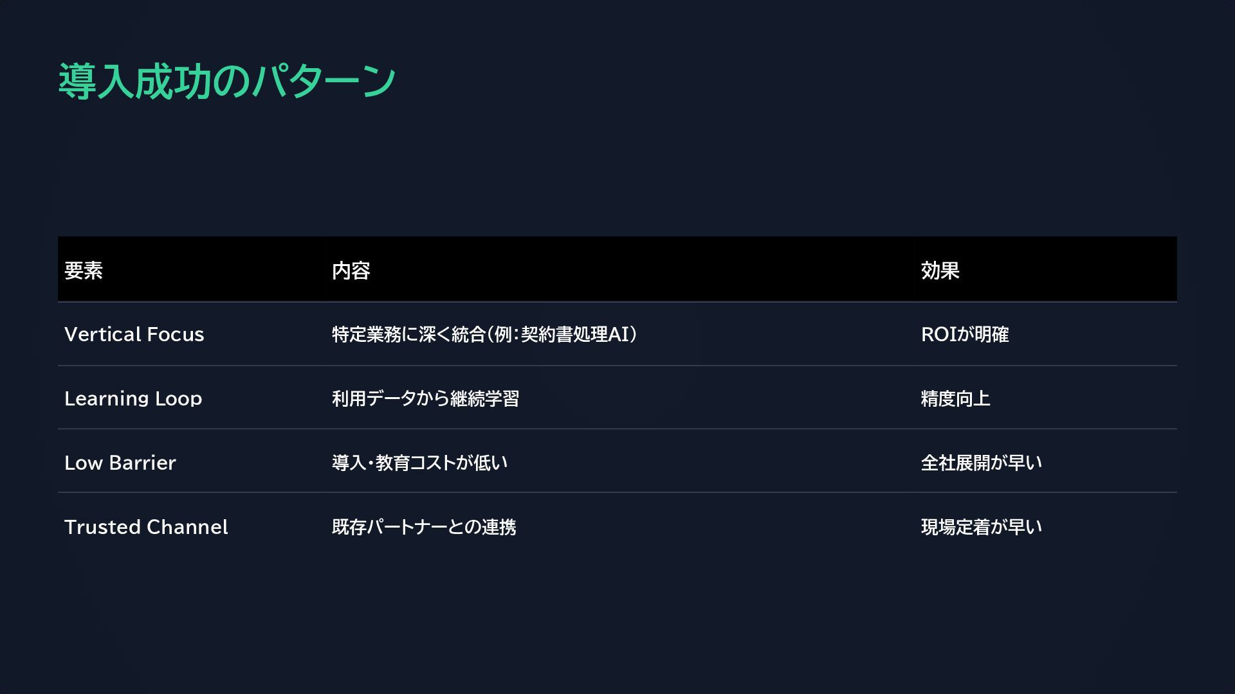
Task: Click the ROIが明確 effect cell
Action: (x=964, y=334)
